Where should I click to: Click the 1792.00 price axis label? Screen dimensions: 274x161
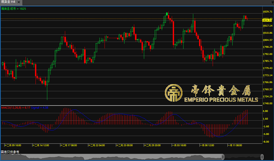(267, 54)
